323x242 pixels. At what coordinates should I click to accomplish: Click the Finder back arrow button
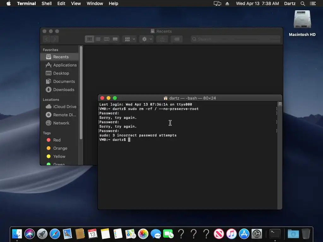(47, 39)
